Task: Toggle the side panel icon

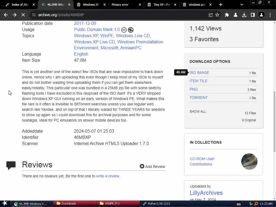Action: tap(253, 15)
